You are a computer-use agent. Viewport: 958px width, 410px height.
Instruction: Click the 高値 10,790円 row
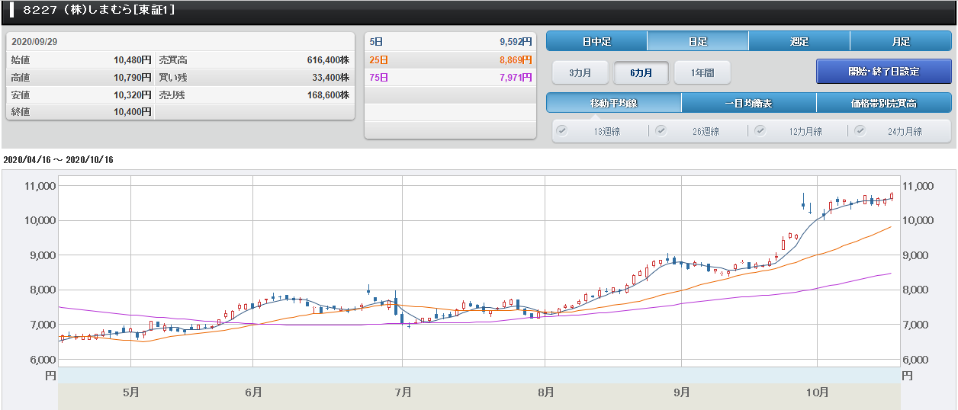[x=81, y=77]
